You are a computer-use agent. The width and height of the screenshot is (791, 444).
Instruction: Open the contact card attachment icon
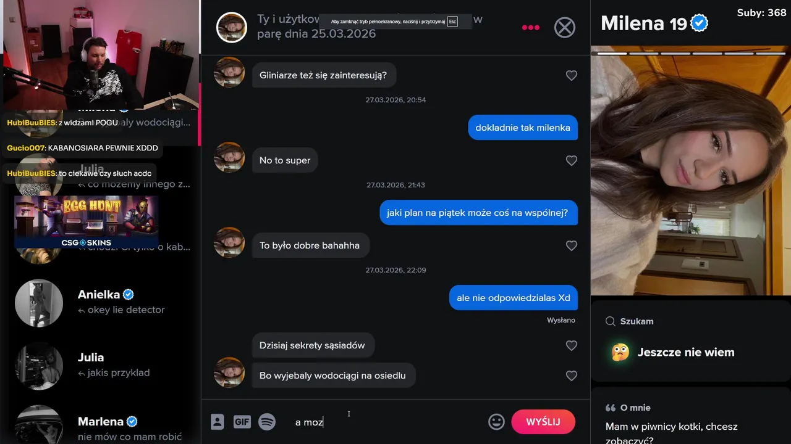click(217, 422)
